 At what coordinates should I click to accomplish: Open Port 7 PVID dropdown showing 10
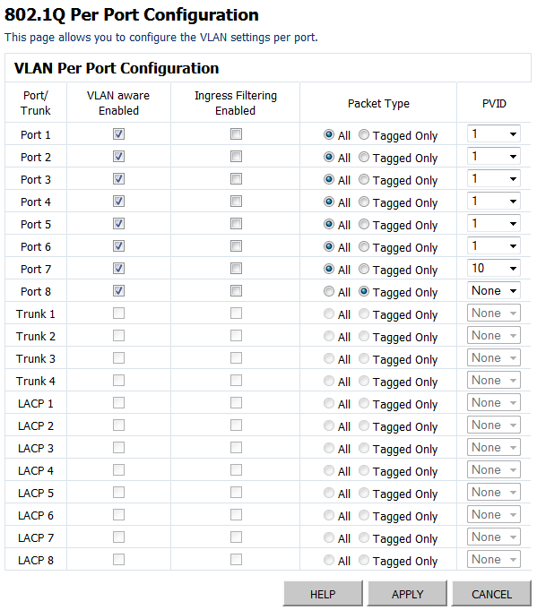494,268
